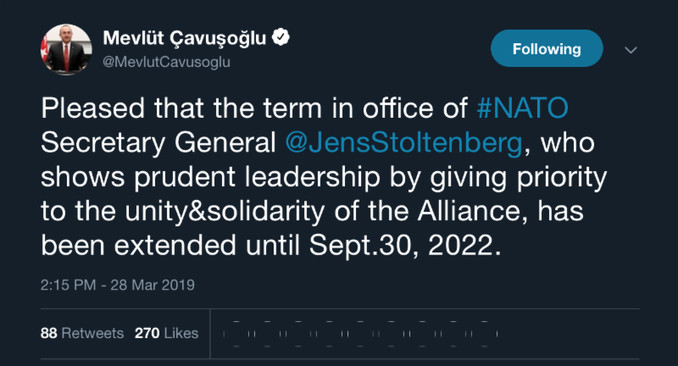
Task: Open the @MevlutCavusoglu handle link
Action: [166, 62]
